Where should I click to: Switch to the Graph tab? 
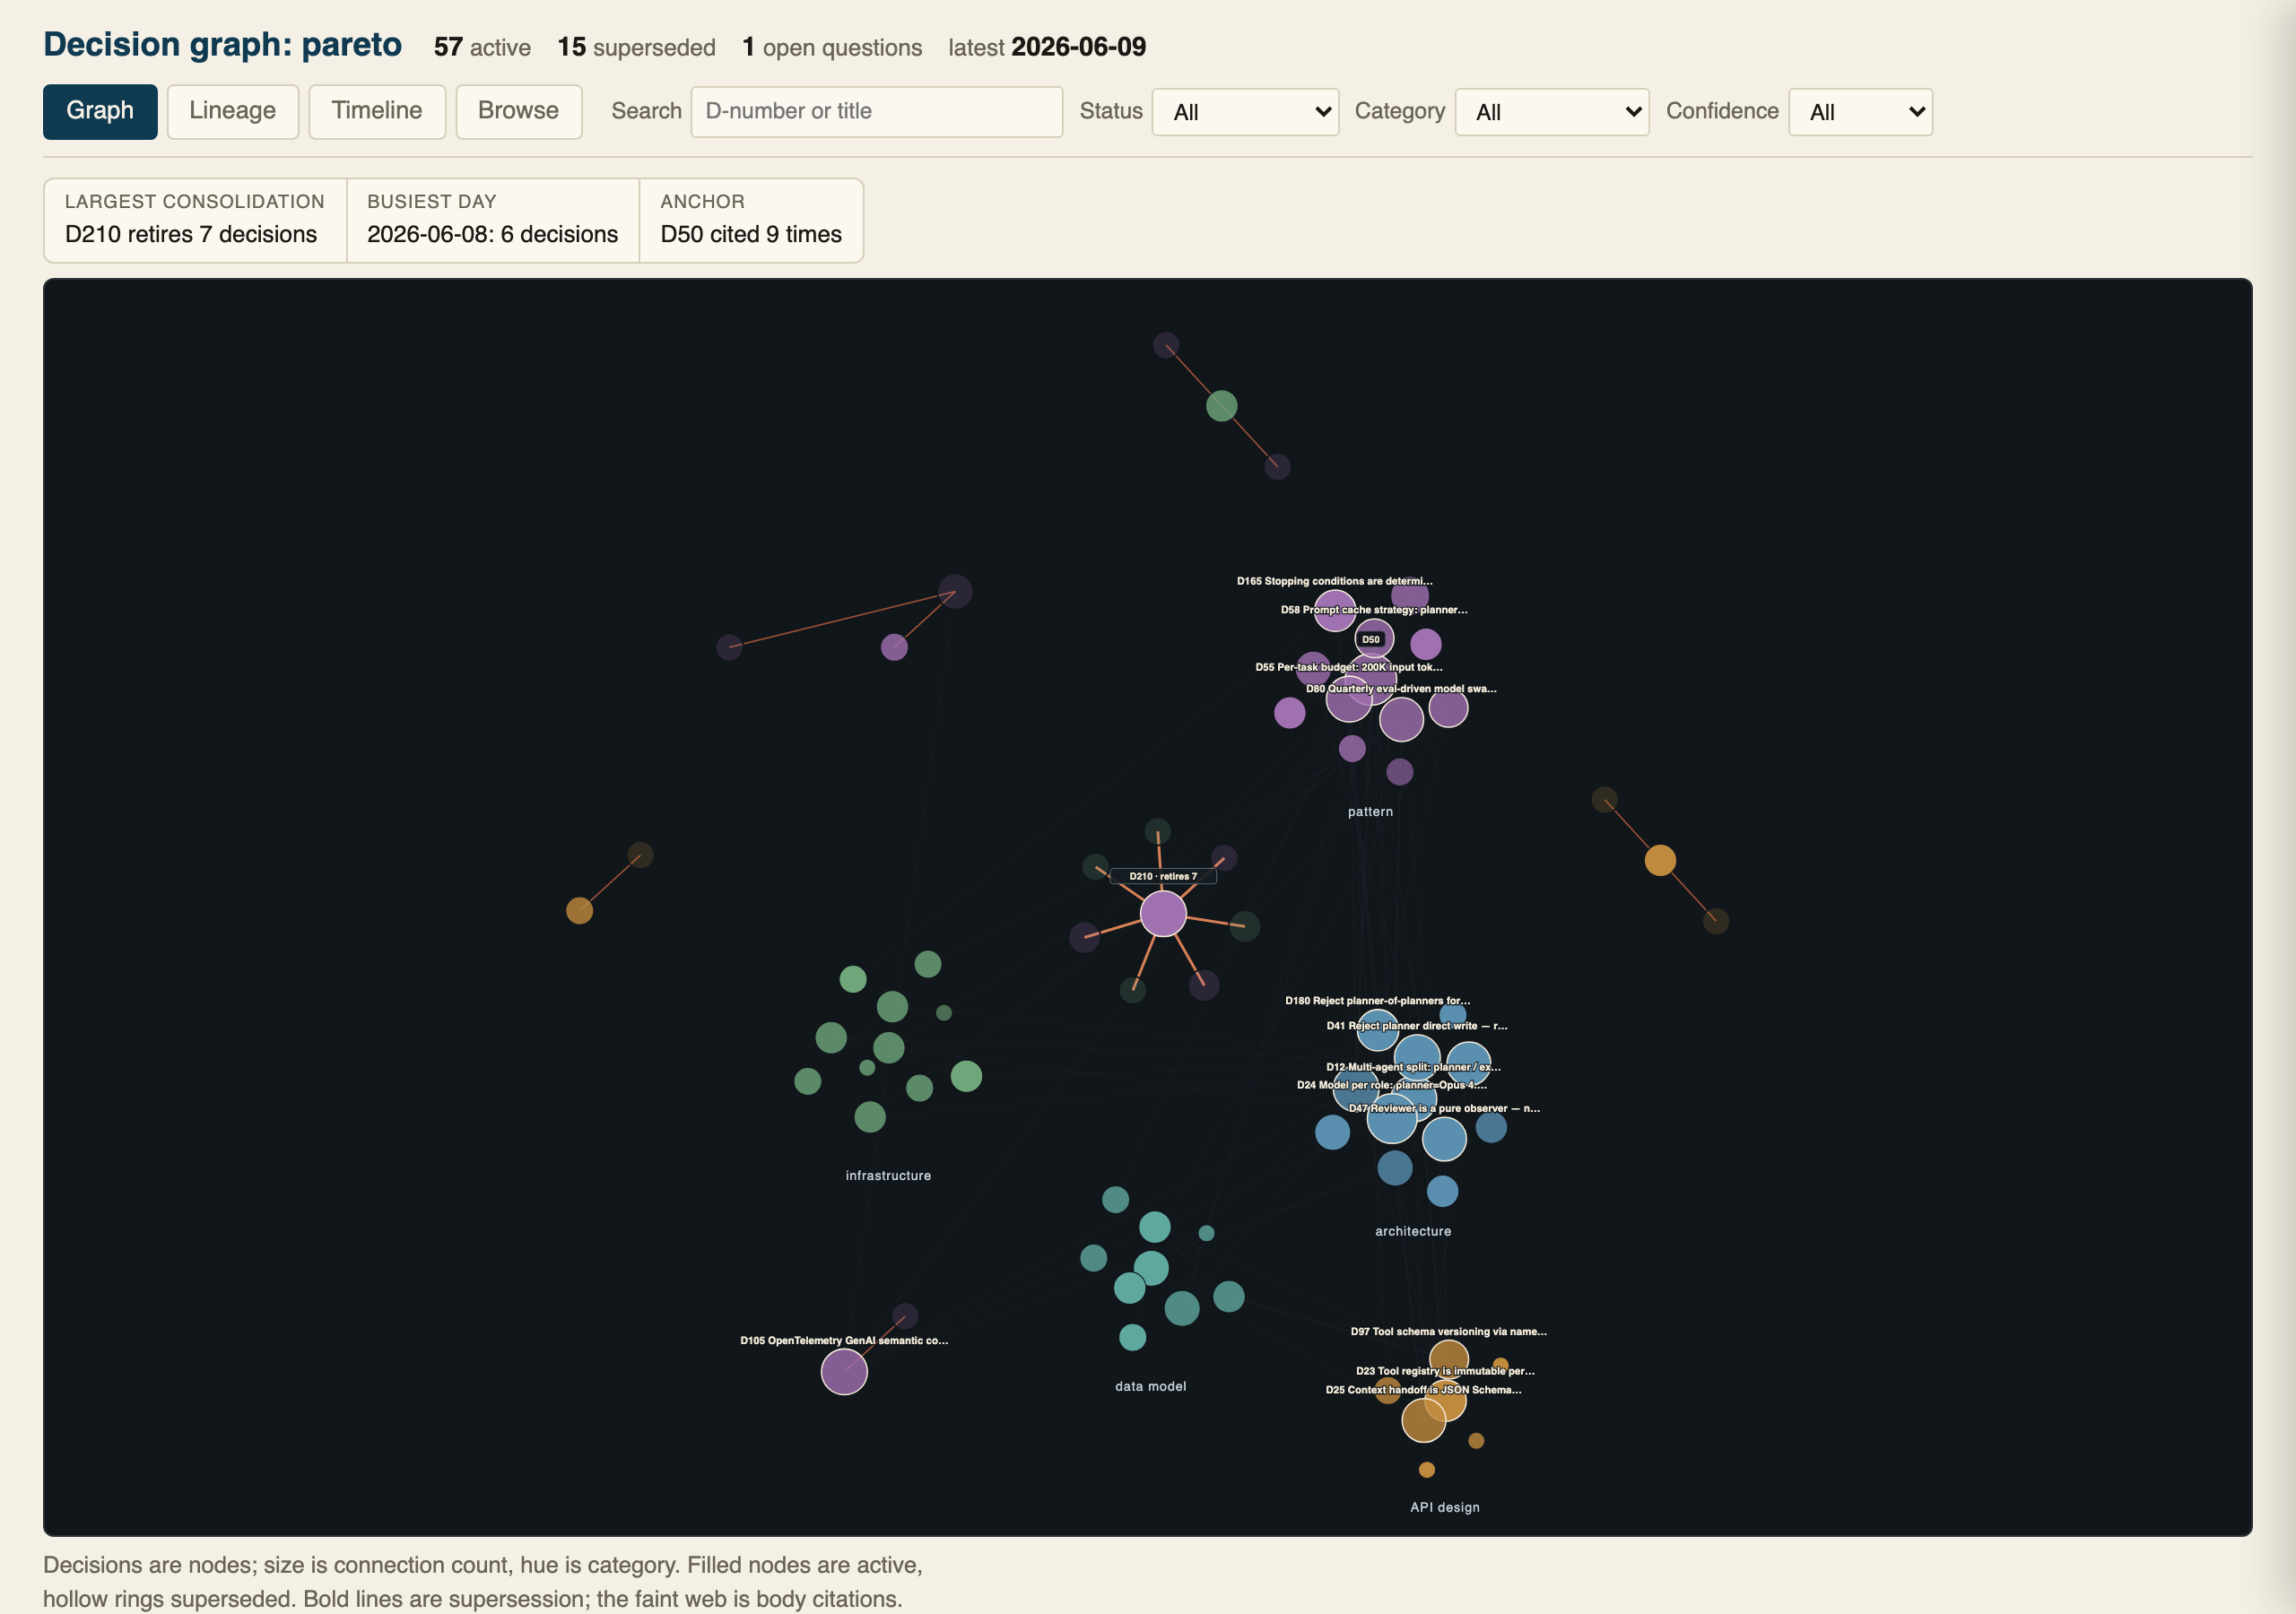[x=100, y=111]
